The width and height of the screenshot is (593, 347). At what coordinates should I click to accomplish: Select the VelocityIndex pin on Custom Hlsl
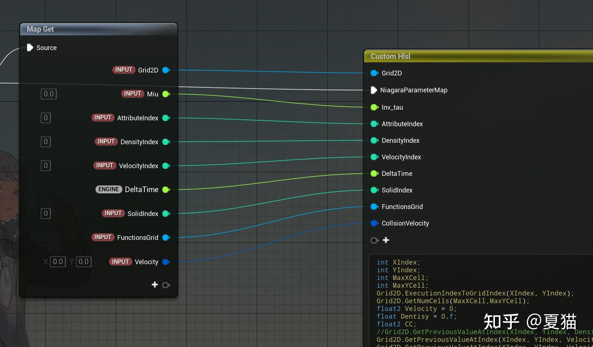pos(374,157)
